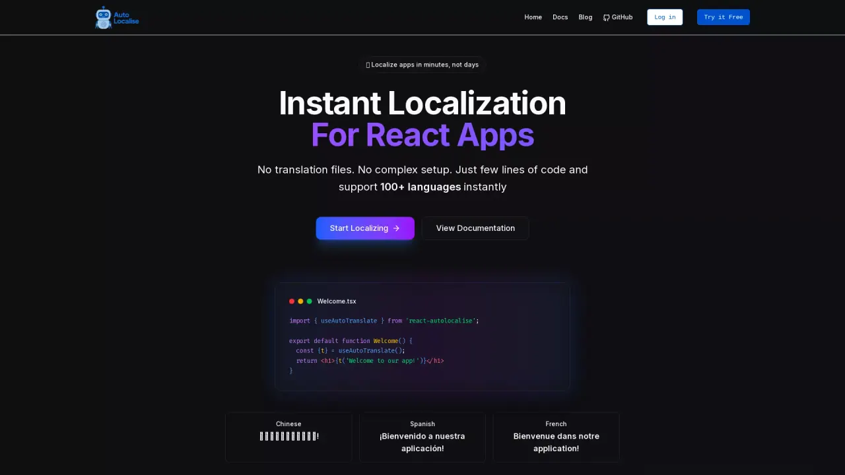The image size is (845, 475).
Task: Click 'Bienvenue dans notre application!' text
Action: click(x=556, y=442)
